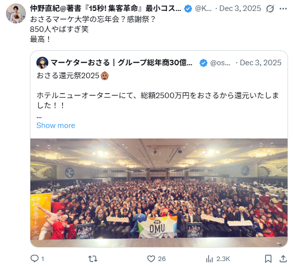Expand quoted post with Show more
Viewport: 294px width, 267px height.
coord(56,126)
